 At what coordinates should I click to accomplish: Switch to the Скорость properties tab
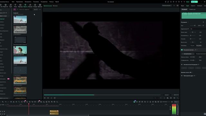tap(193, 6)
